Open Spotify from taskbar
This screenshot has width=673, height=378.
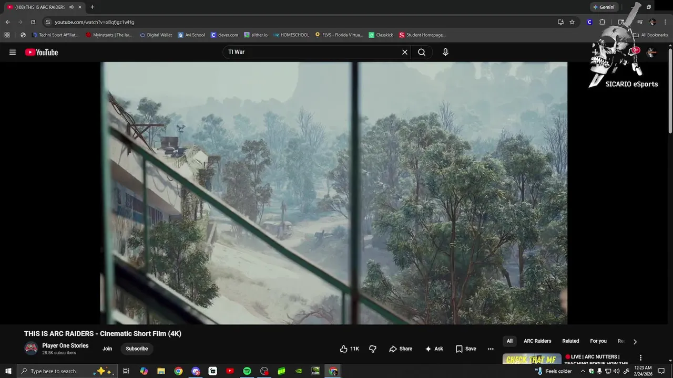(x=247, y=371)
